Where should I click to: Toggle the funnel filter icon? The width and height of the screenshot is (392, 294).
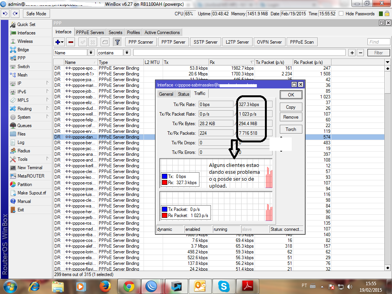(x=117, y=42)
